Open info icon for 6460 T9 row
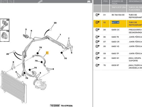 pyautogui.click(x=97, y=37)
